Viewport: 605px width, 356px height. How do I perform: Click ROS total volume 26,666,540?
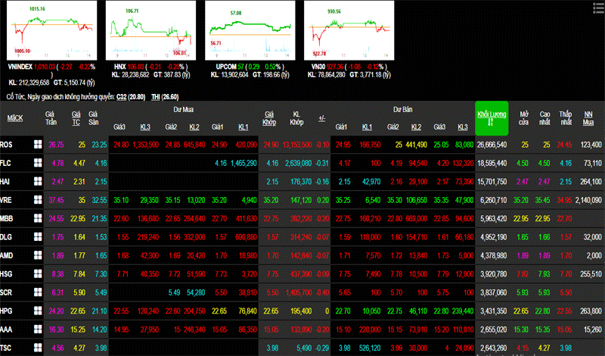tap(492, 145)
